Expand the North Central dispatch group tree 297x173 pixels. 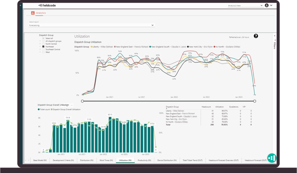(x=40, y=44)
